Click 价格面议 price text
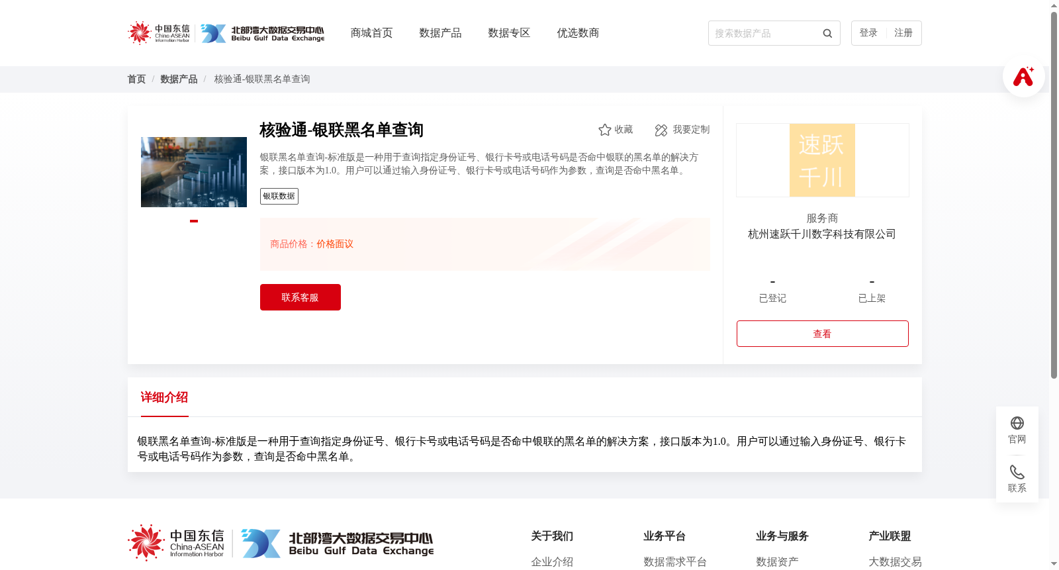1059x570 pixels. point(335,244)
